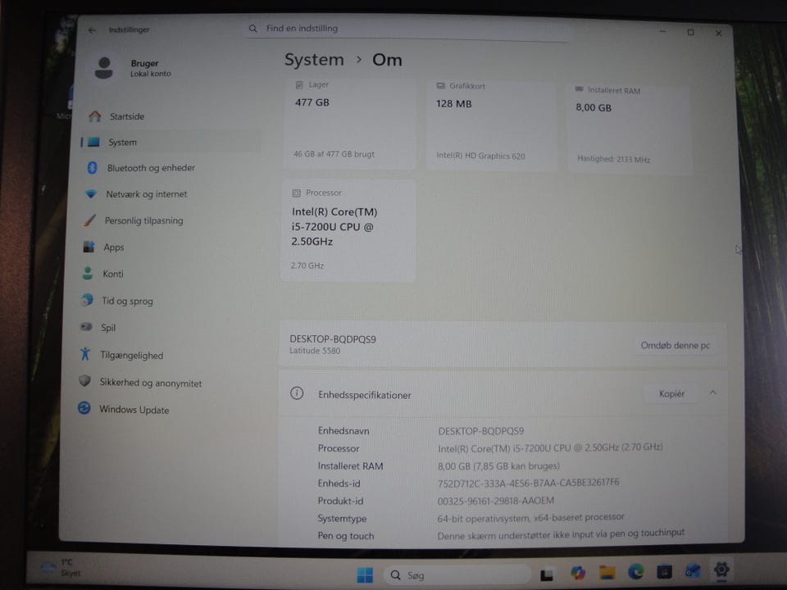Click the Sikkerhed og anonymitet shield icon

(x=84, y=381)
